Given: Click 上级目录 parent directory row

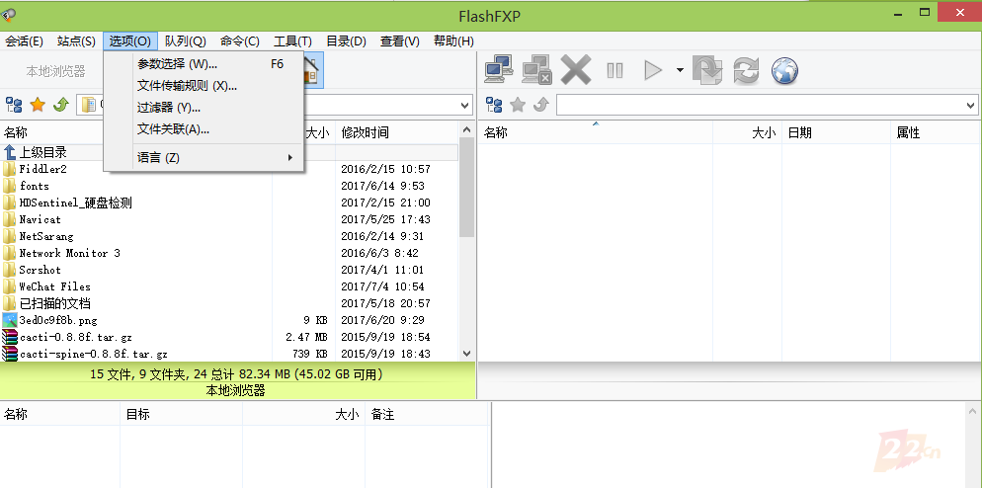Looking at the screenshot, I should point(229,152).
